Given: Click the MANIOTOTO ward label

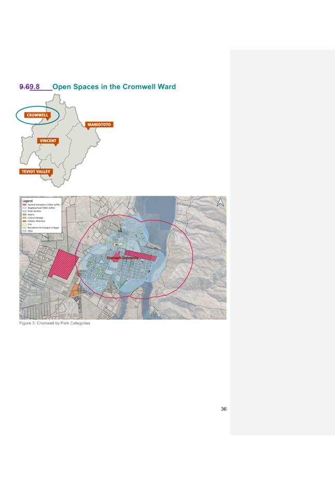Looking at the screenshot, I should click(99, 124).
